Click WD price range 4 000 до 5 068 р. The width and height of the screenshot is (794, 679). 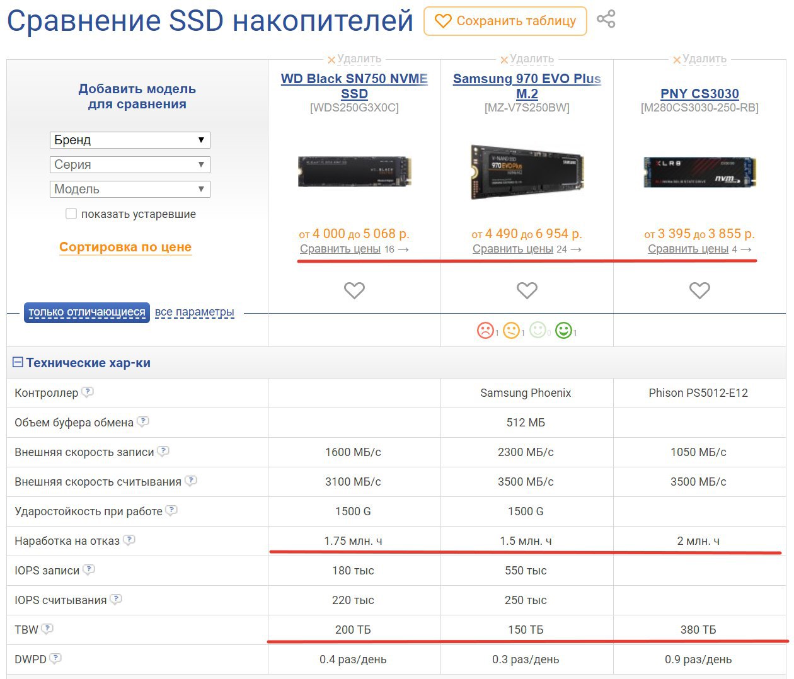click(354, 234)
